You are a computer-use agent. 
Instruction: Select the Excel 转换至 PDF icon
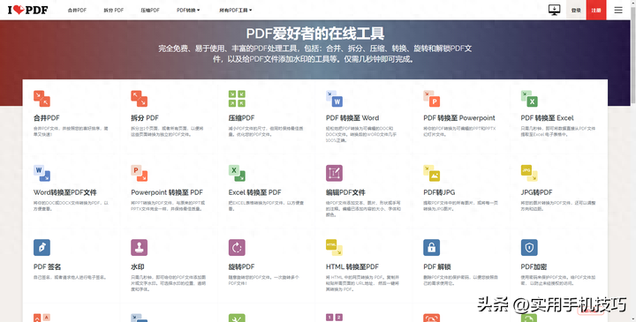(237, 173)
